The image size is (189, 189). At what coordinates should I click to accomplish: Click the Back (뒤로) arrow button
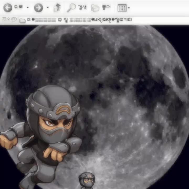(8, 8)
